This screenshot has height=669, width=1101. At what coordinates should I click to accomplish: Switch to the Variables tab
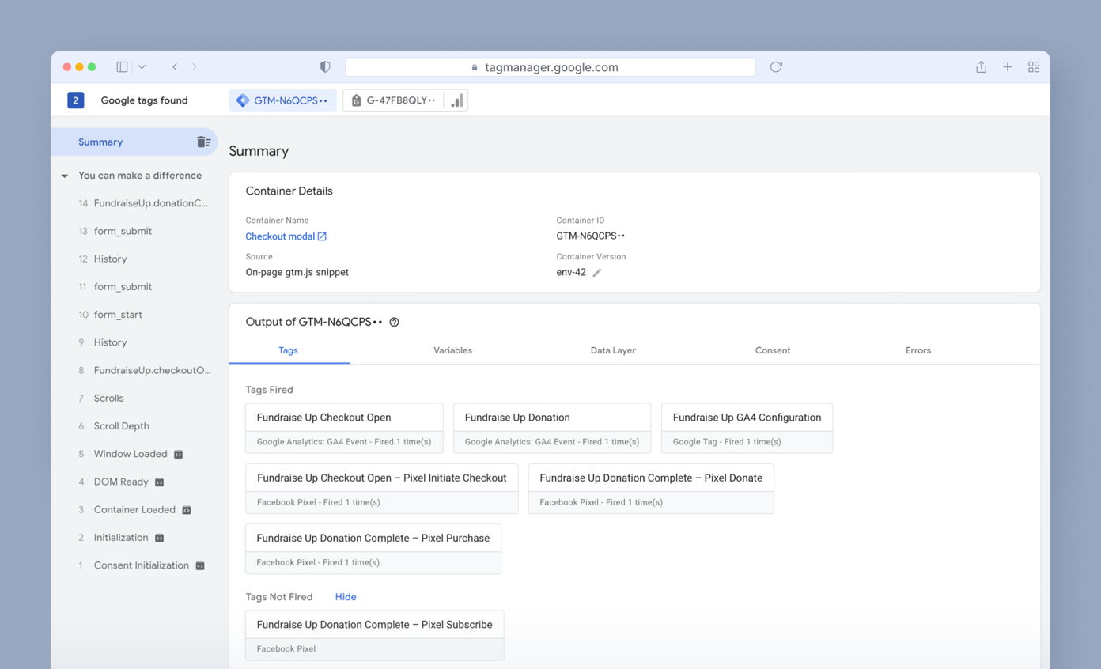pos(452,350)
